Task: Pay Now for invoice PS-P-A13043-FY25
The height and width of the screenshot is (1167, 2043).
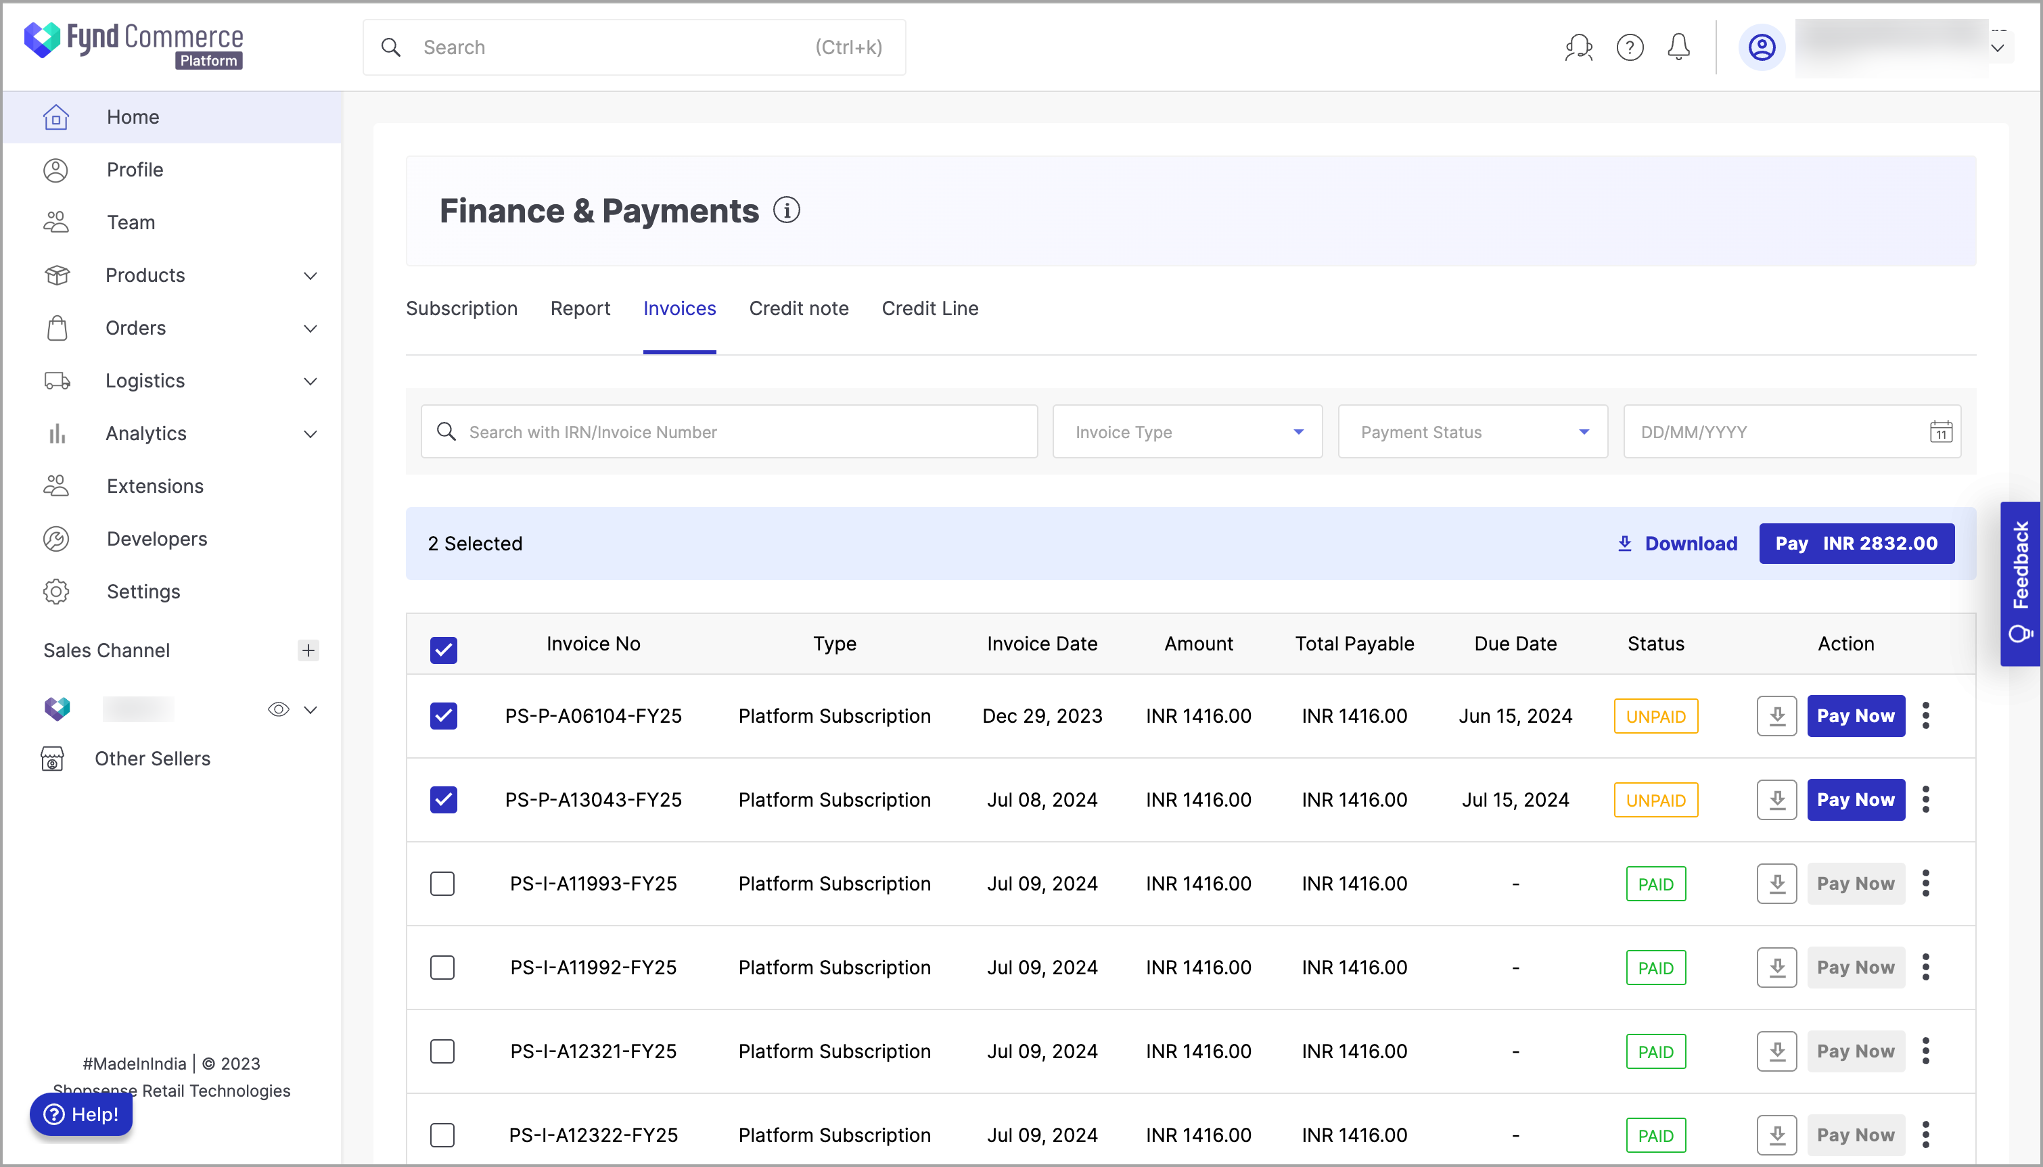Action: click(1856, 799)
